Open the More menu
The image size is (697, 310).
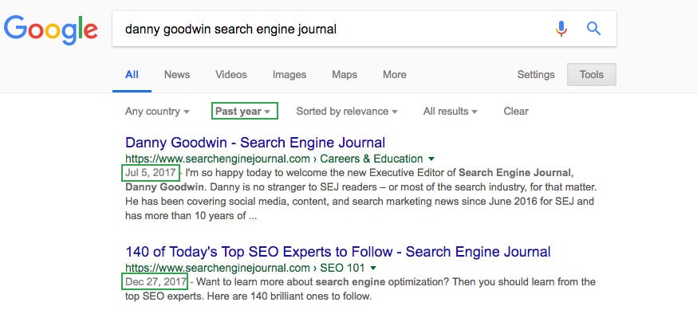coord(395,75)
